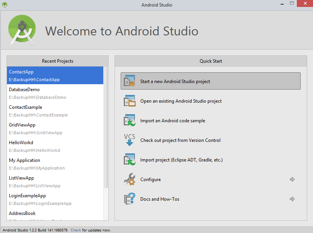The image size is (313, 233).
Task: Open AddressBook recent project
Action: pyautogui.click(x=55, y=214)
